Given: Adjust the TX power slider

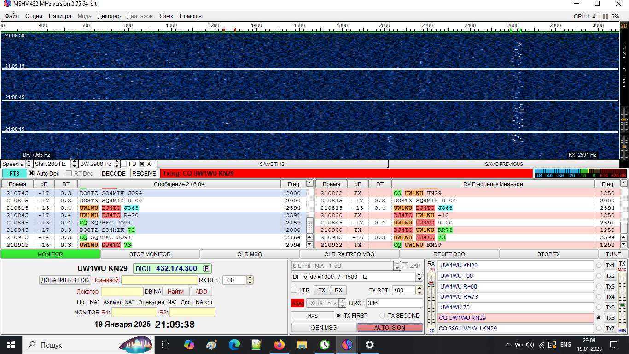Looking at the screenshot, I should coord(622,305).
